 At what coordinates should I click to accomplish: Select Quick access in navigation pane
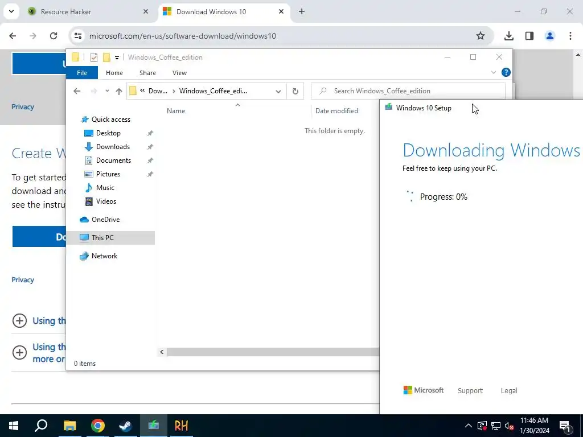coord(111,119)
